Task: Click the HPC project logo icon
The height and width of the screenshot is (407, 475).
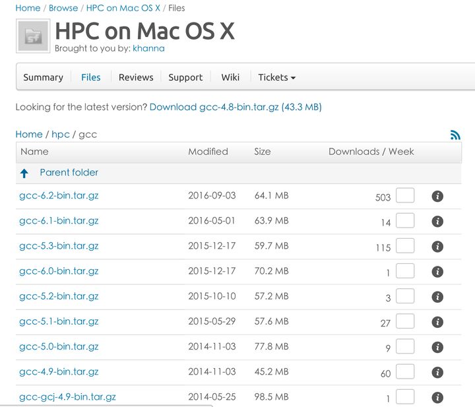Action: click(32, 37)
